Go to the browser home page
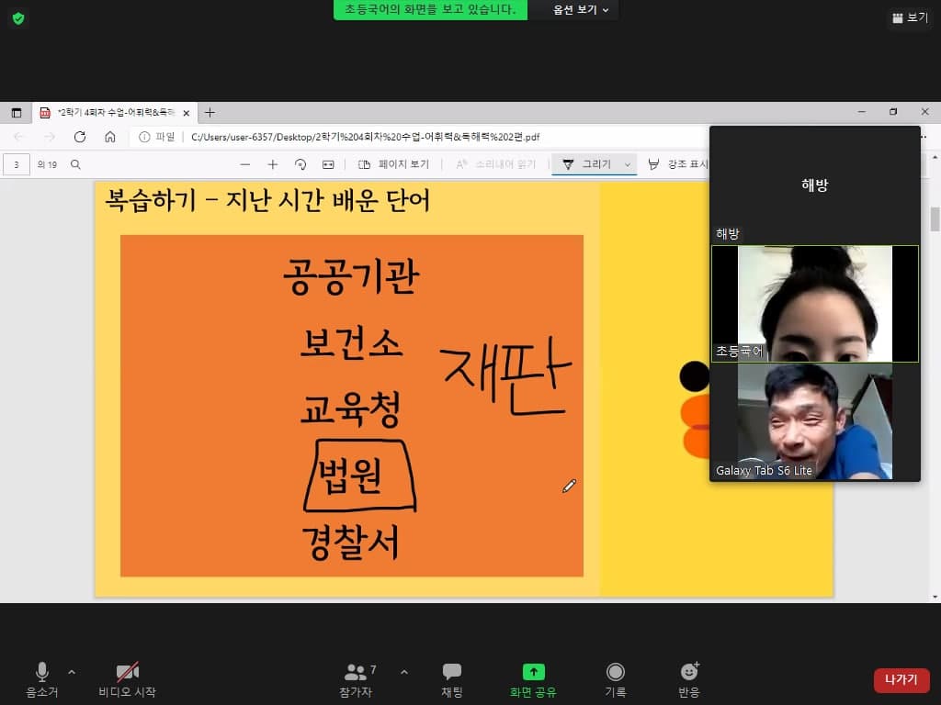This screenshot has height=705, width=941. click(x=110, y=138)
